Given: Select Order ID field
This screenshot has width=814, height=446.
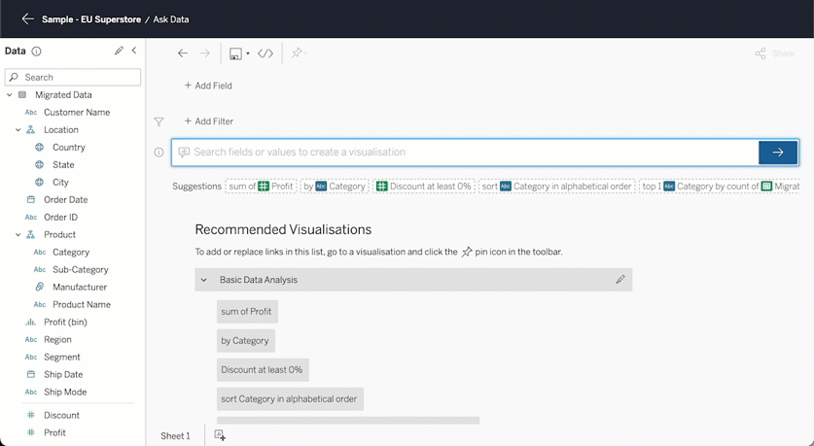Looking at the screenshot, I should (x=60, y=218).
